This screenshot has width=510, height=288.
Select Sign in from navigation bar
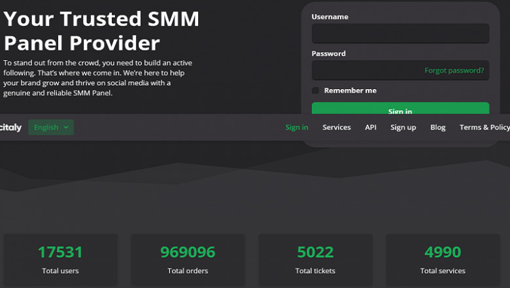tap(297, 128)
